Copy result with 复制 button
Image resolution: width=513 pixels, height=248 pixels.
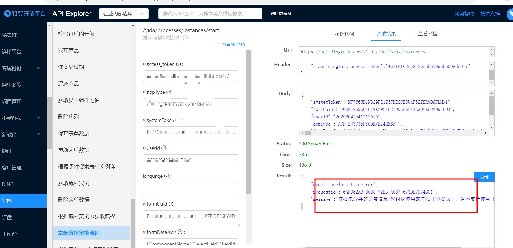484,177
